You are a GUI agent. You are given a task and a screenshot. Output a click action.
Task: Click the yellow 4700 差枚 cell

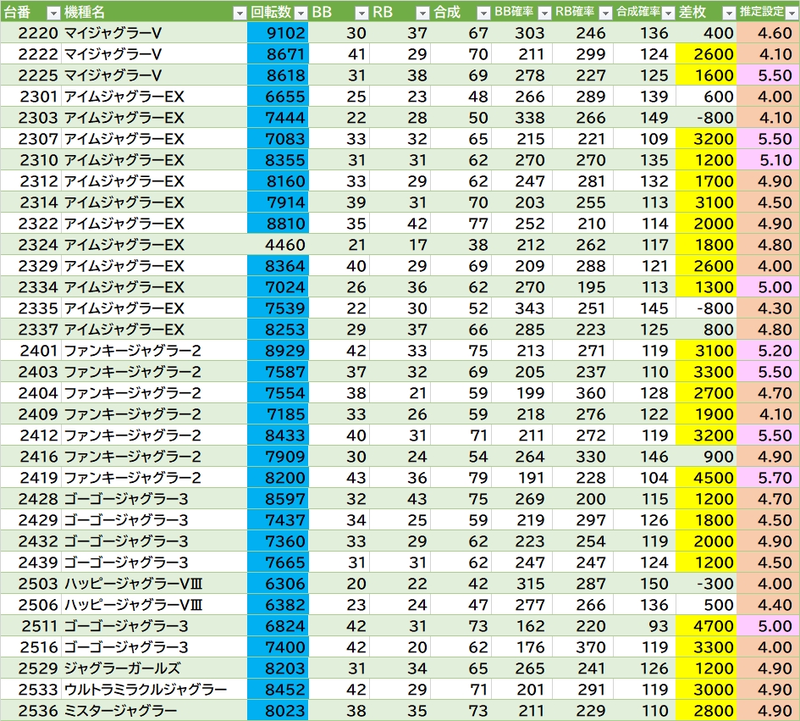pyautogui.click(x=706, y=626)
